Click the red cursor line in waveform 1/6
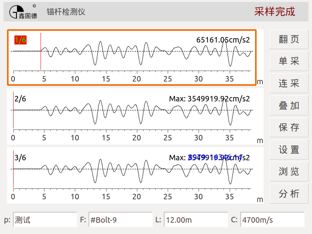Image resolution: width=312 pixels, height=234 pixels. pyautogui.click(x=41, y=51)
